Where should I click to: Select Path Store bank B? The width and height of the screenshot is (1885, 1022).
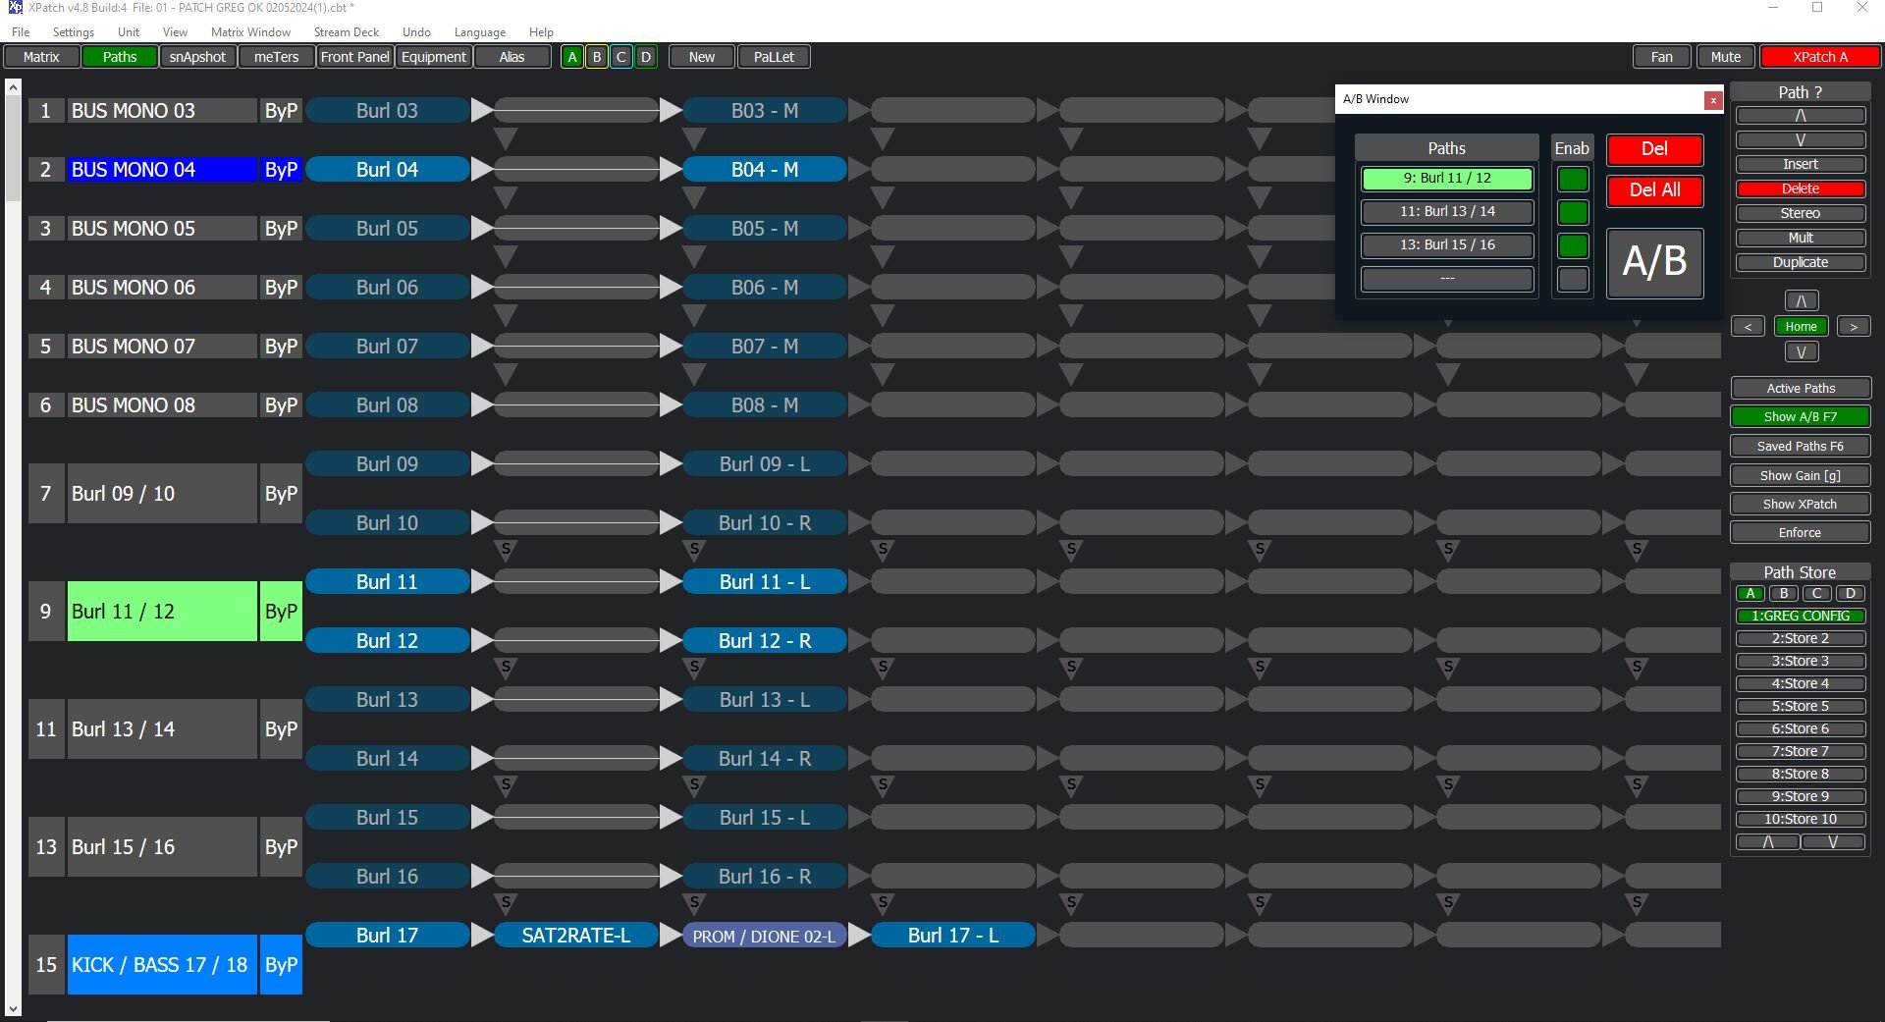(1784, 594)
